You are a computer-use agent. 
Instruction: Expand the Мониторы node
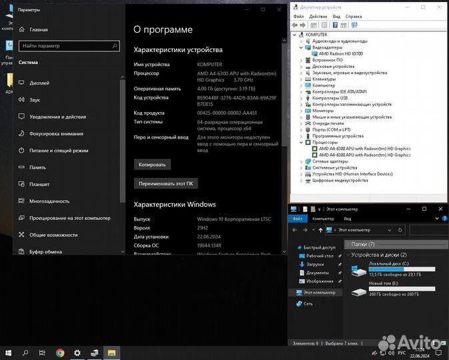301,111
